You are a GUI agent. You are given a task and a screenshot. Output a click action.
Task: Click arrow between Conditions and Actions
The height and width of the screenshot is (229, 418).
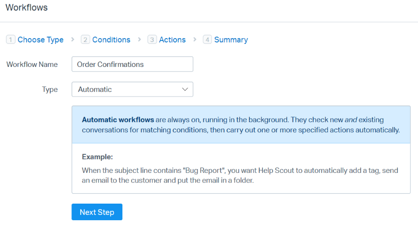tap(139, 40)
